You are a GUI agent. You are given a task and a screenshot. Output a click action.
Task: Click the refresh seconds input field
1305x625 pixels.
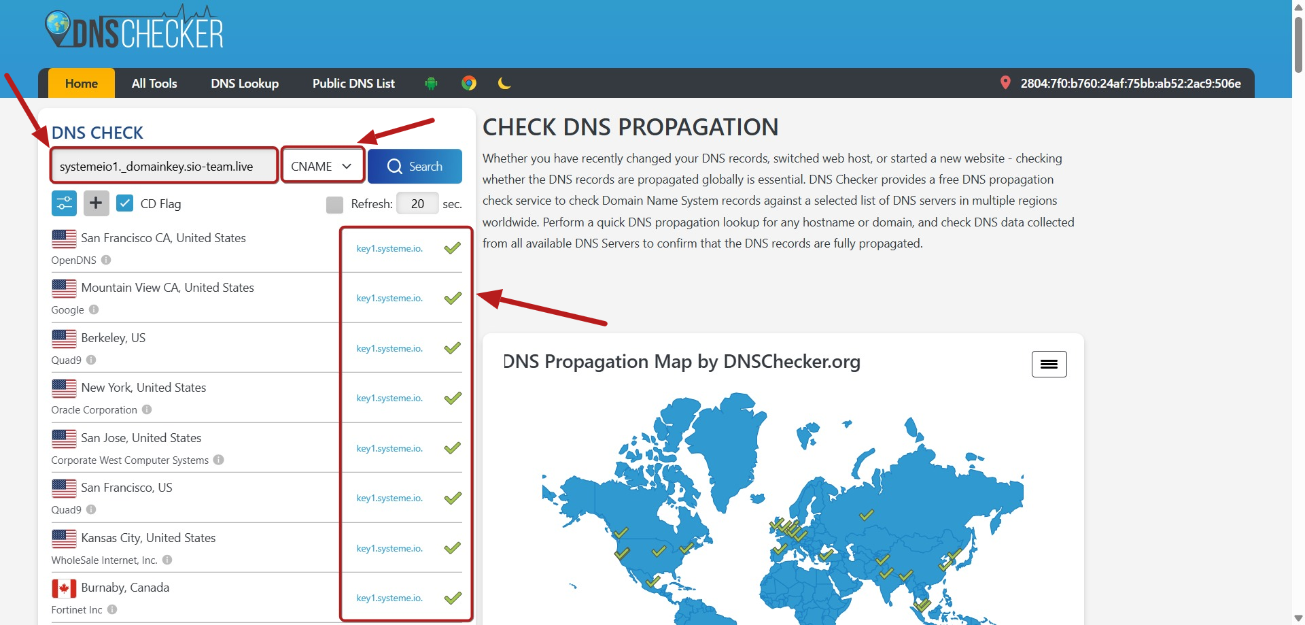click(x=417, y=203)
